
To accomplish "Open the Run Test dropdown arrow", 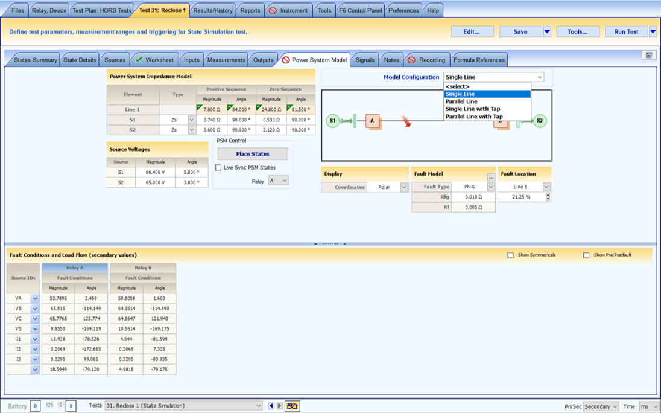I will pos(653,31).
